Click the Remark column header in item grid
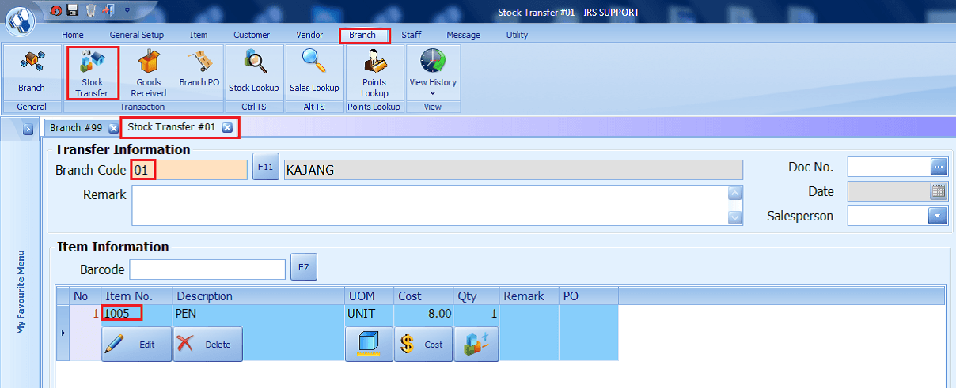Image resolution: width=956 pixels, height=388 pixels. [529, 296]
